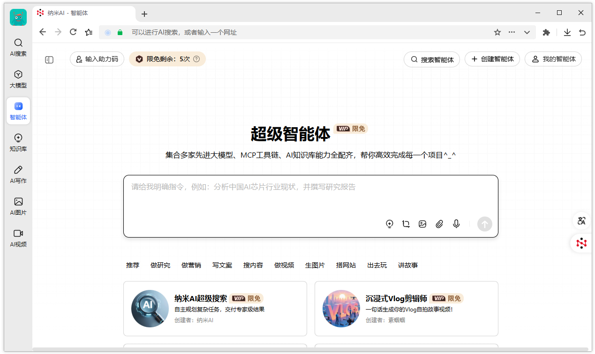Click the 创建智能体 button
This screenshot has width=595, height=354.
tap(492, 59)
